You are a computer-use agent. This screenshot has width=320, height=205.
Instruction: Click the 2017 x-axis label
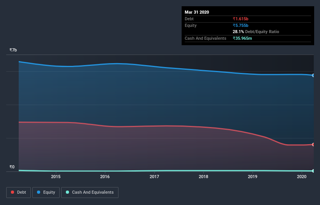154,177
